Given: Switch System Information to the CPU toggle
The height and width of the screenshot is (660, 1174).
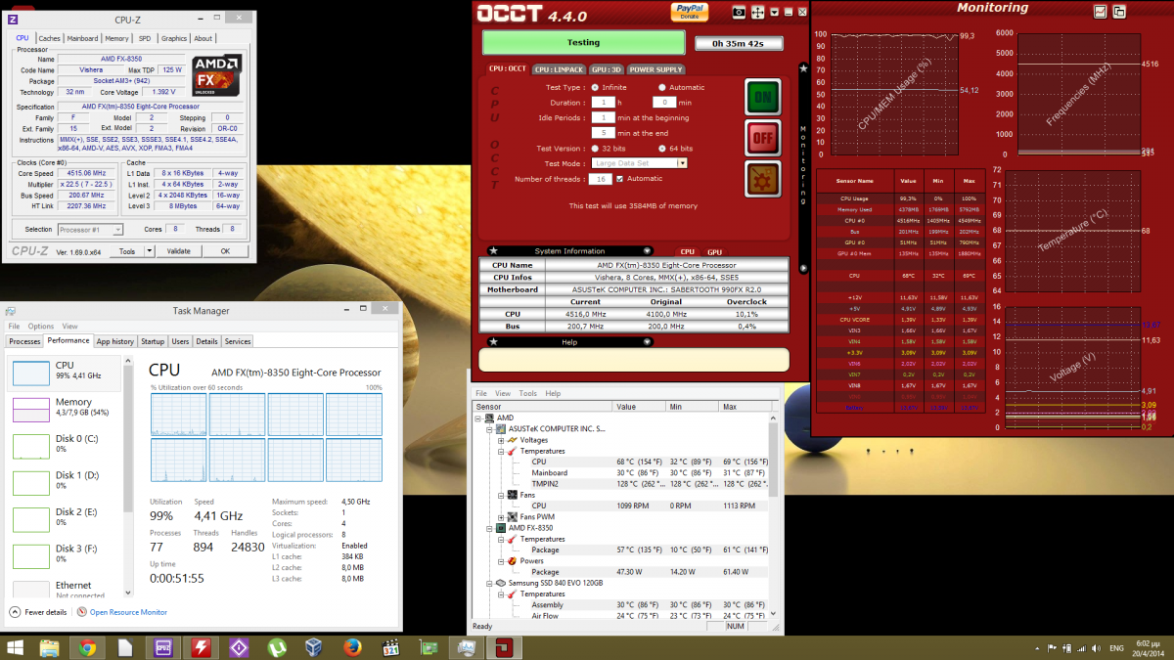Looking at the screenshot, I should 688,251.
